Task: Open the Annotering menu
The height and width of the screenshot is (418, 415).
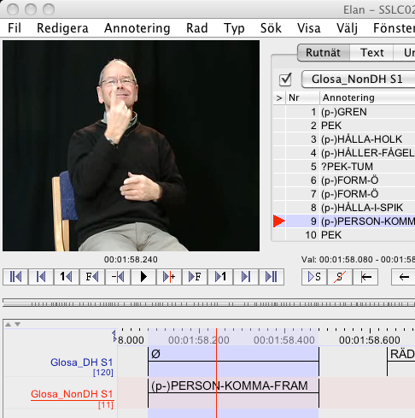Action: (137, 28)
